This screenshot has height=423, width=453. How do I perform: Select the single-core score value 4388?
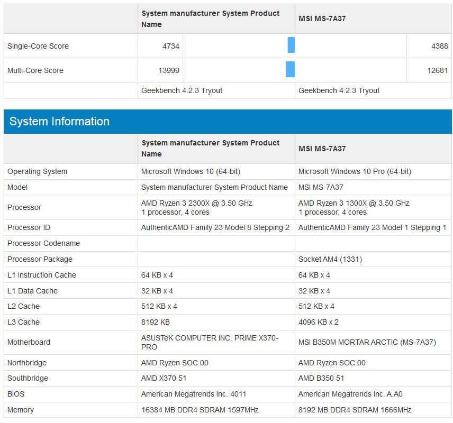pyautogui.click(x=439, y=46)
